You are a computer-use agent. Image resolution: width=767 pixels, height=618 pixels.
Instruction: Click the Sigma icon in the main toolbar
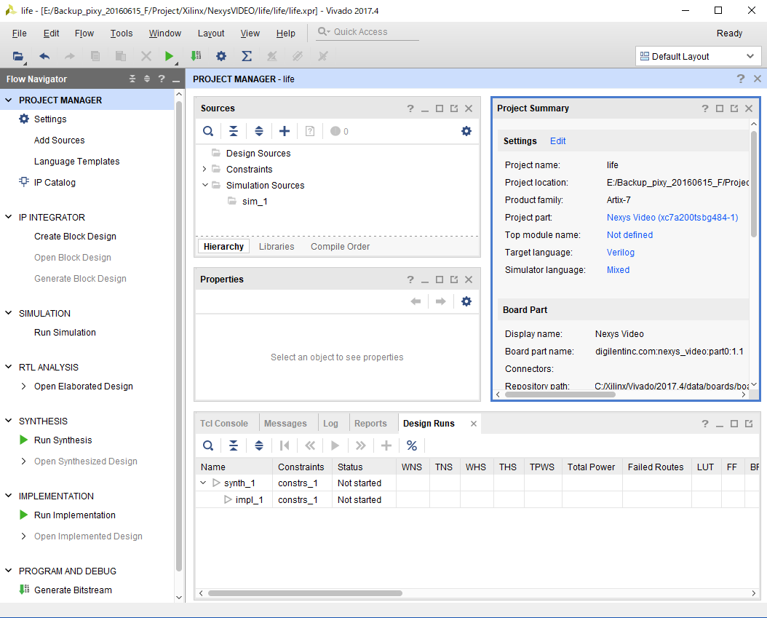[247, 56]
